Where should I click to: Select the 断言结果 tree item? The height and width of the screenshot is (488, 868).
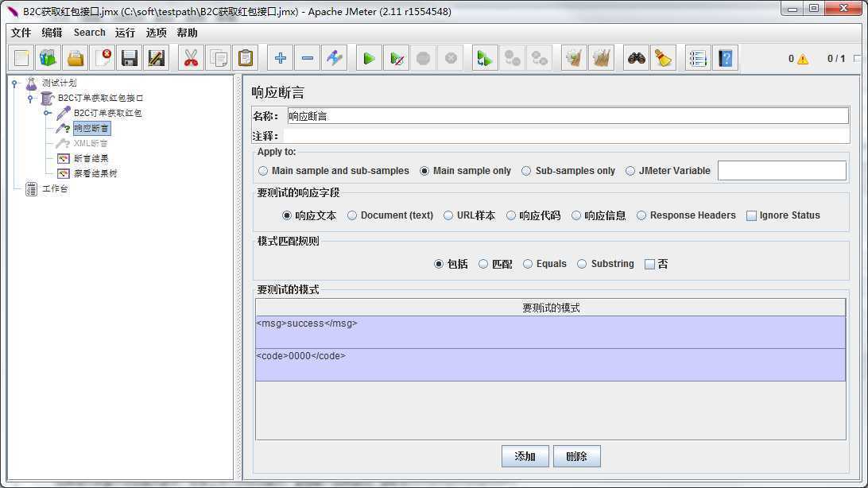click(91, 159)
